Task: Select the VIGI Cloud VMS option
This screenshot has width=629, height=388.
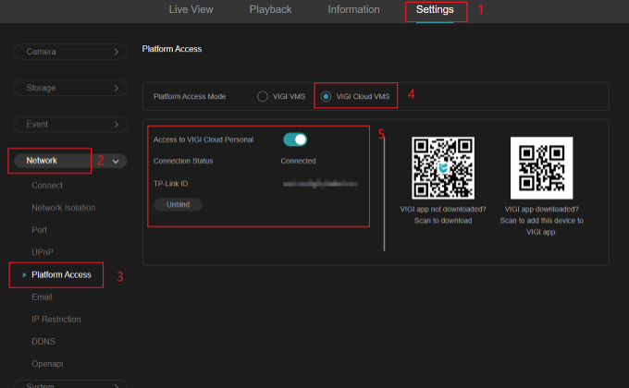Action: pos(325,96)
